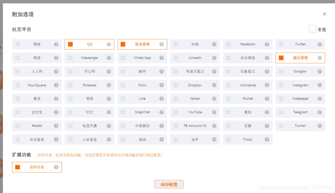Tick the 全选 select-all checkbox
This screenshot has height=193, width=335.
coord(312,29)
